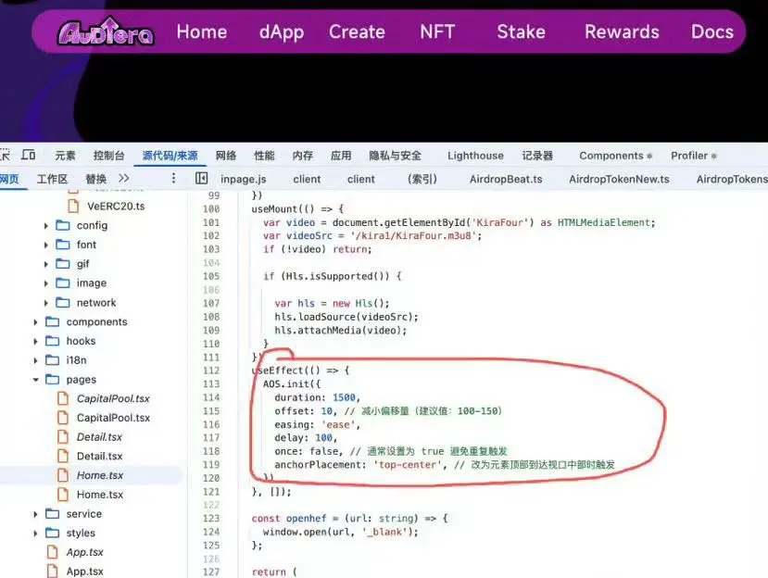Open the NFT navigation link
Image resolution: width=768 pixels, height=578 pixels.
[x=437, y=31]
